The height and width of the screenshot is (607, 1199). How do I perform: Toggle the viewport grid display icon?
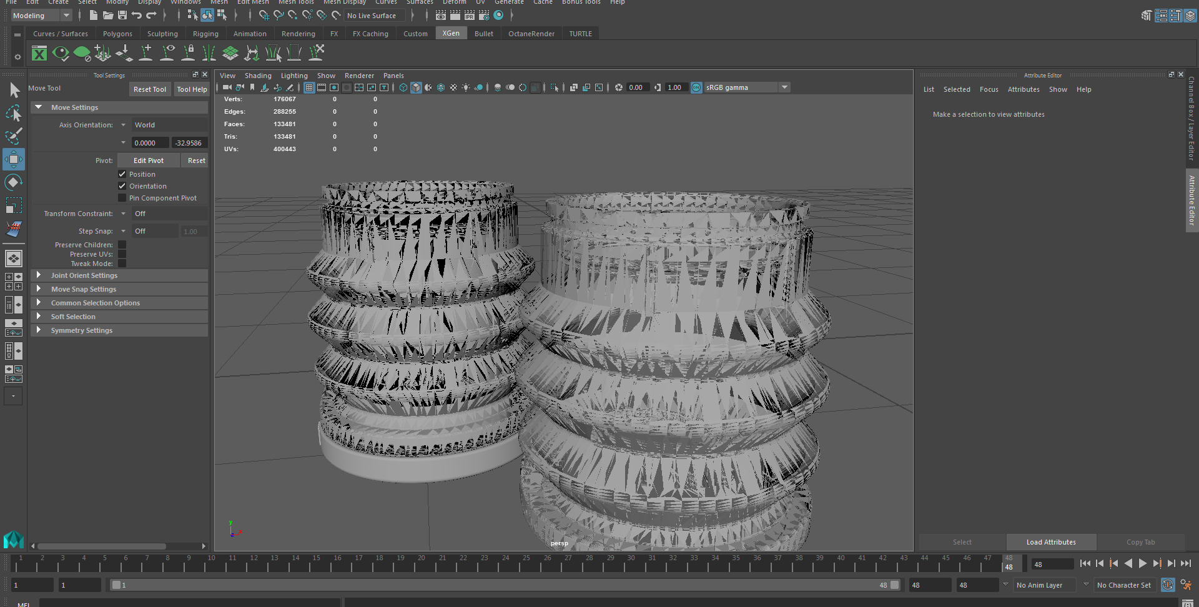309,87
